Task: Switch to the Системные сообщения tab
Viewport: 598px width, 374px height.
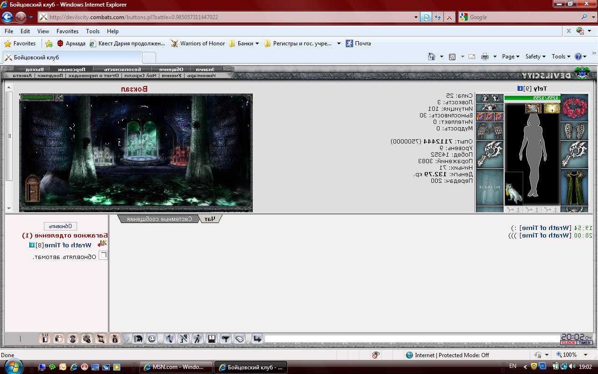Action: 159,219
